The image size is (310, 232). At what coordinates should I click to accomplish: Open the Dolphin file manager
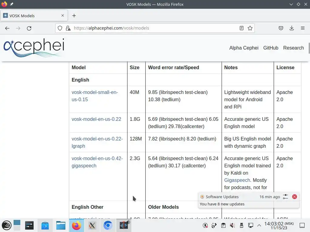point(61,225)
